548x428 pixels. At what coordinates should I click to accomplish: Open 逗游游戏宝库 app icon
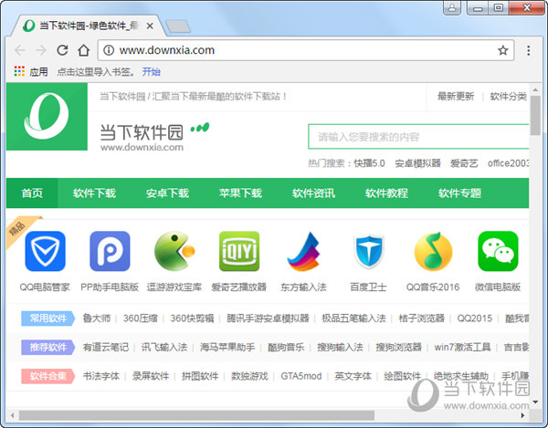point(174,251)
